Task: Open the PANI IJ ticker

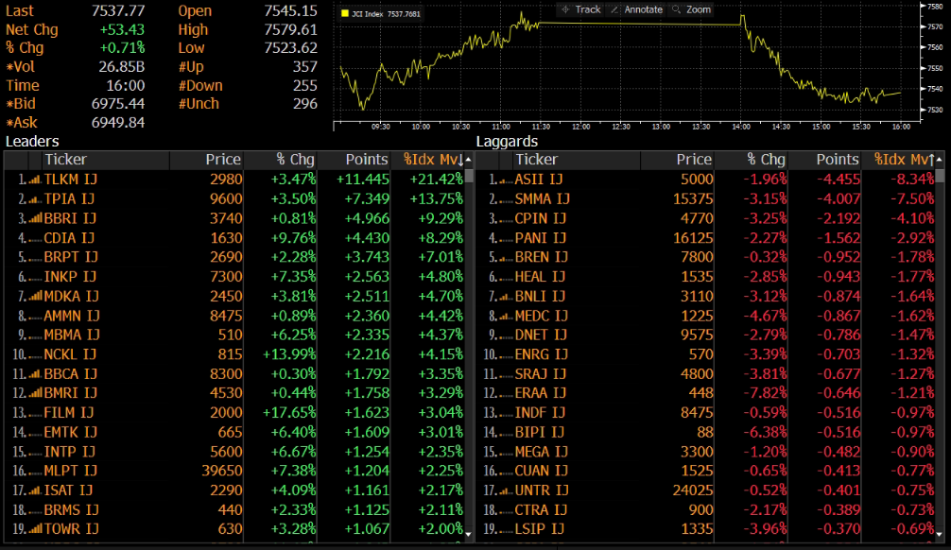Action: [x=541, y=238]
